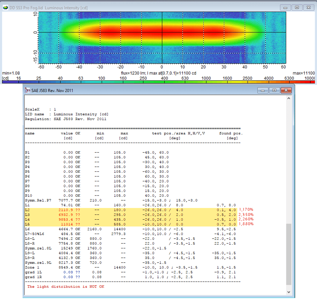Click the report scrollbar up arrow

coord(289,98)
